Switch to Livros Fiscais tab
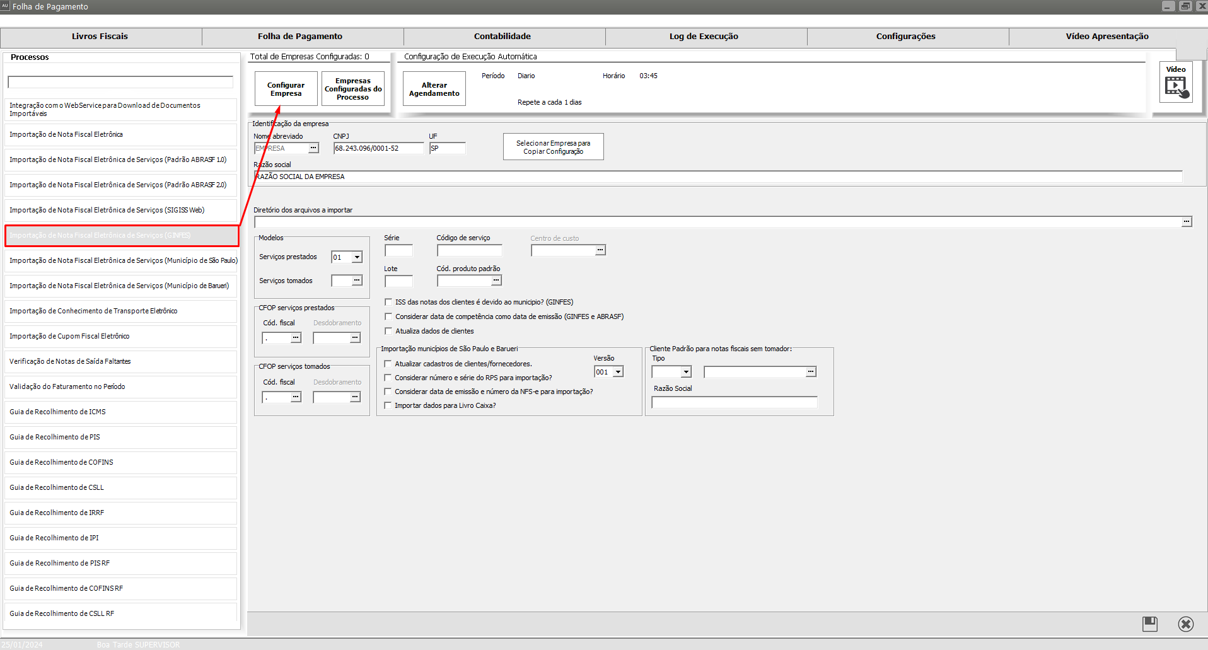The image size is (1208, 650). [x=100, y=37]
